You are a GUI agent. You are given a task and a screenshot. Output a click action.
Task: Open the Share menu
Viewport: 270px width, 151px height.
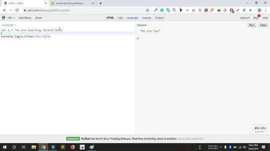coord(38,18)
